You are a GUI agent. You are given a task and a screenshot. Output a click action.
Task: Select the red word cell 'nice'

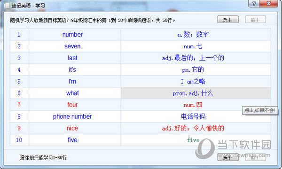pos(75,128)
